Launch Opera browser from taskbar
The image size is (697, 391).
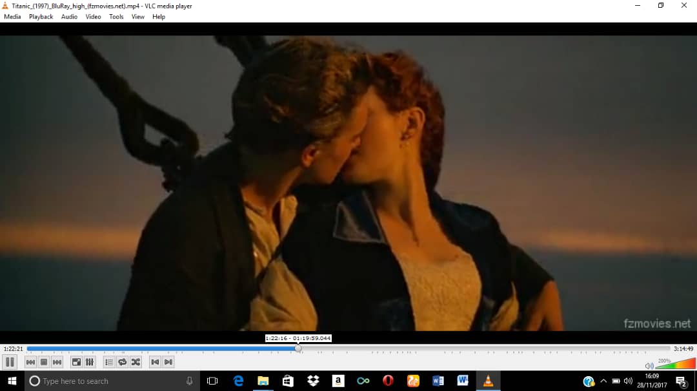388,381
